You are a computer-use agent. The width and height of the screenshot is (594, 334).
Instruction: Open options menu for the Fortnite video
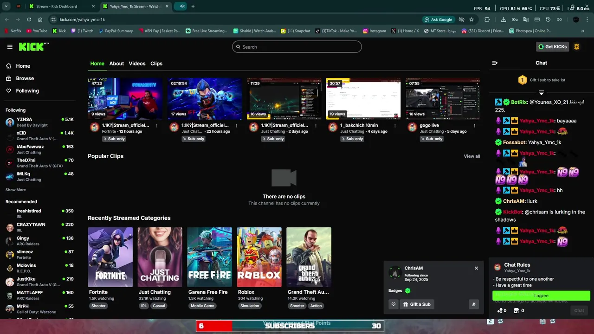click(157, 126)
